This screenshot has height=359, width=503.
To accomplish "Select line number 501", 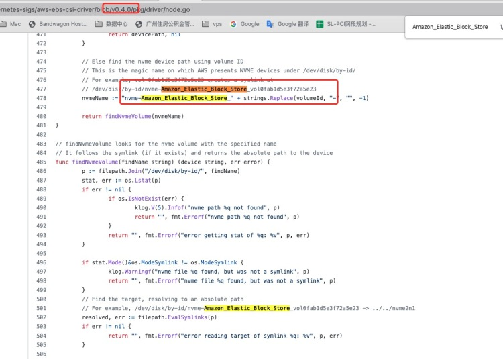I will click(42, 308).
